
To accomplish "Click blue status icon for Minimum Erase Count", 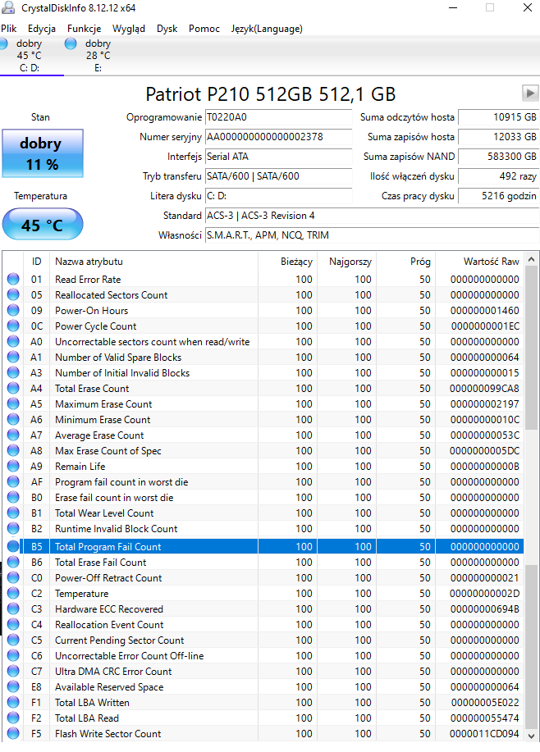I will pyautogui.click(x=13, y=419).
